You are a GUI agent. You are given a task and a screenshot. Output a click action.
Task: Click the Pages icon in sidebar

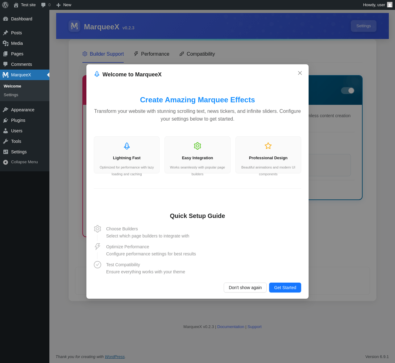tap(6, 54)
